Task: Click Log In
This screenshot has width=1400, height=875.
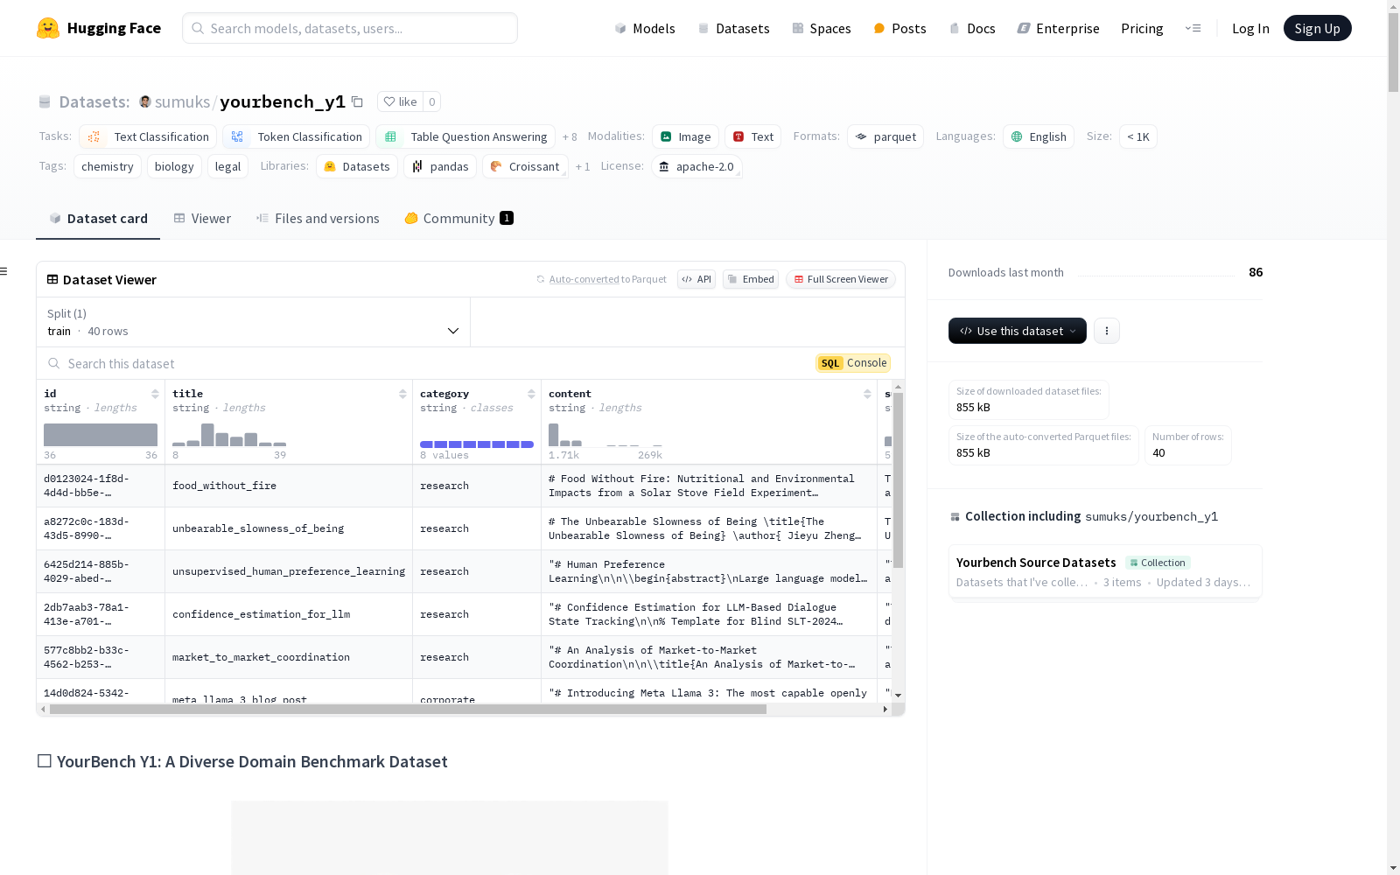Action: click(x=1250, y=28)
